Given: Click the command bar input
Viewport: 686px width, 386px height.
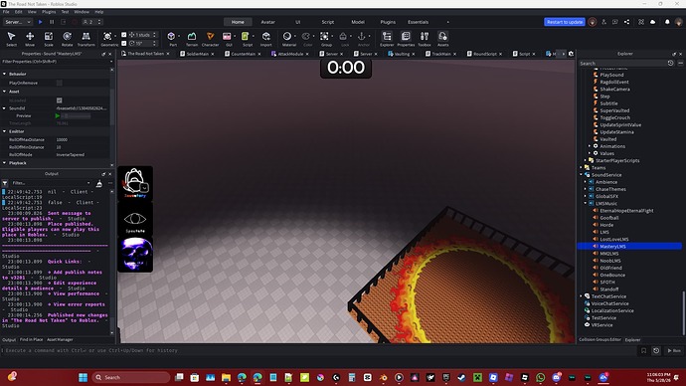Looking at the screenshot, I should coord(319,350).
